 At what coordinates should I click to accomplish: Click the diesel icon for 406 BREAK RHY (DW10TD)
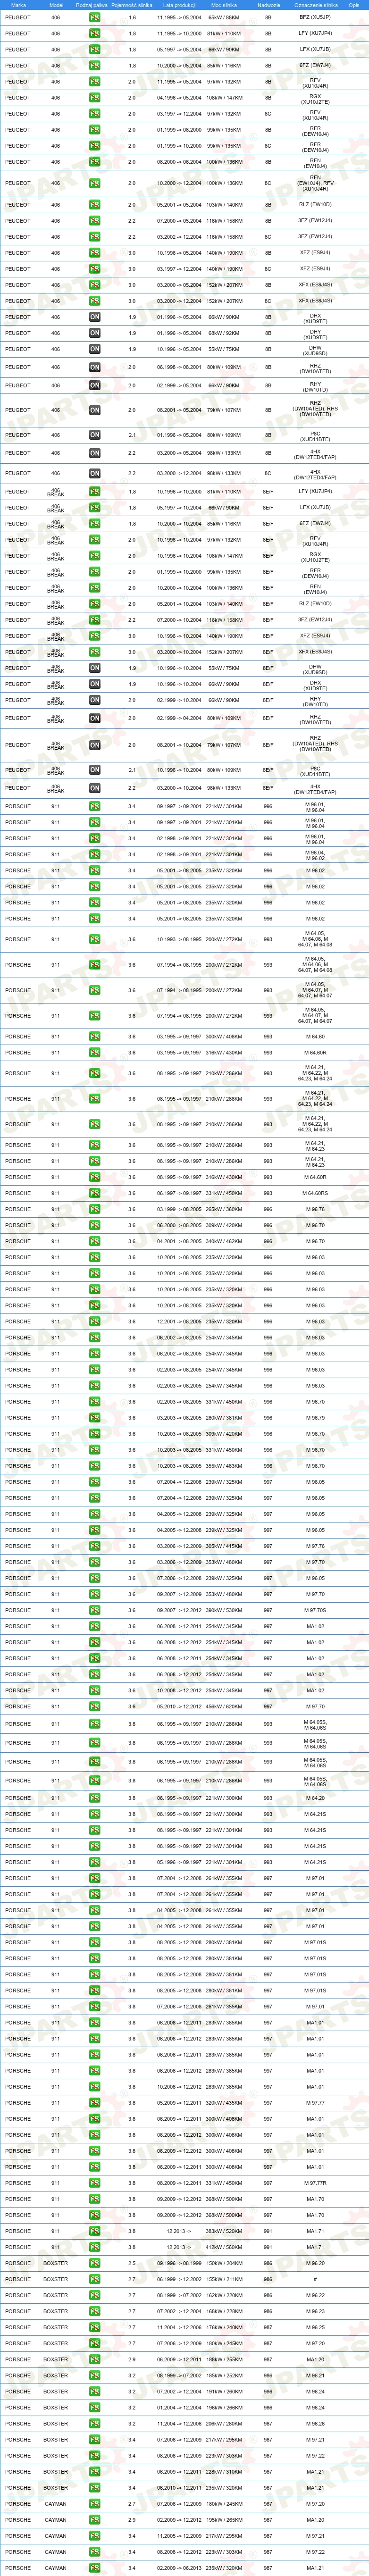[x=95, y=700]
